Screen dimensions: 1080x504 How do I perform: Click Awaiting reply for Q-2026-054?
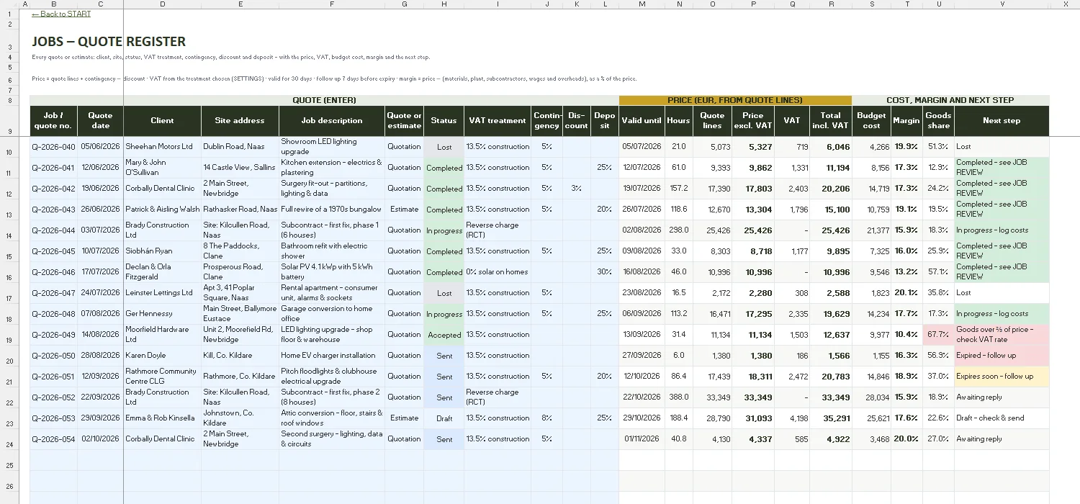tap(1002, 439)
